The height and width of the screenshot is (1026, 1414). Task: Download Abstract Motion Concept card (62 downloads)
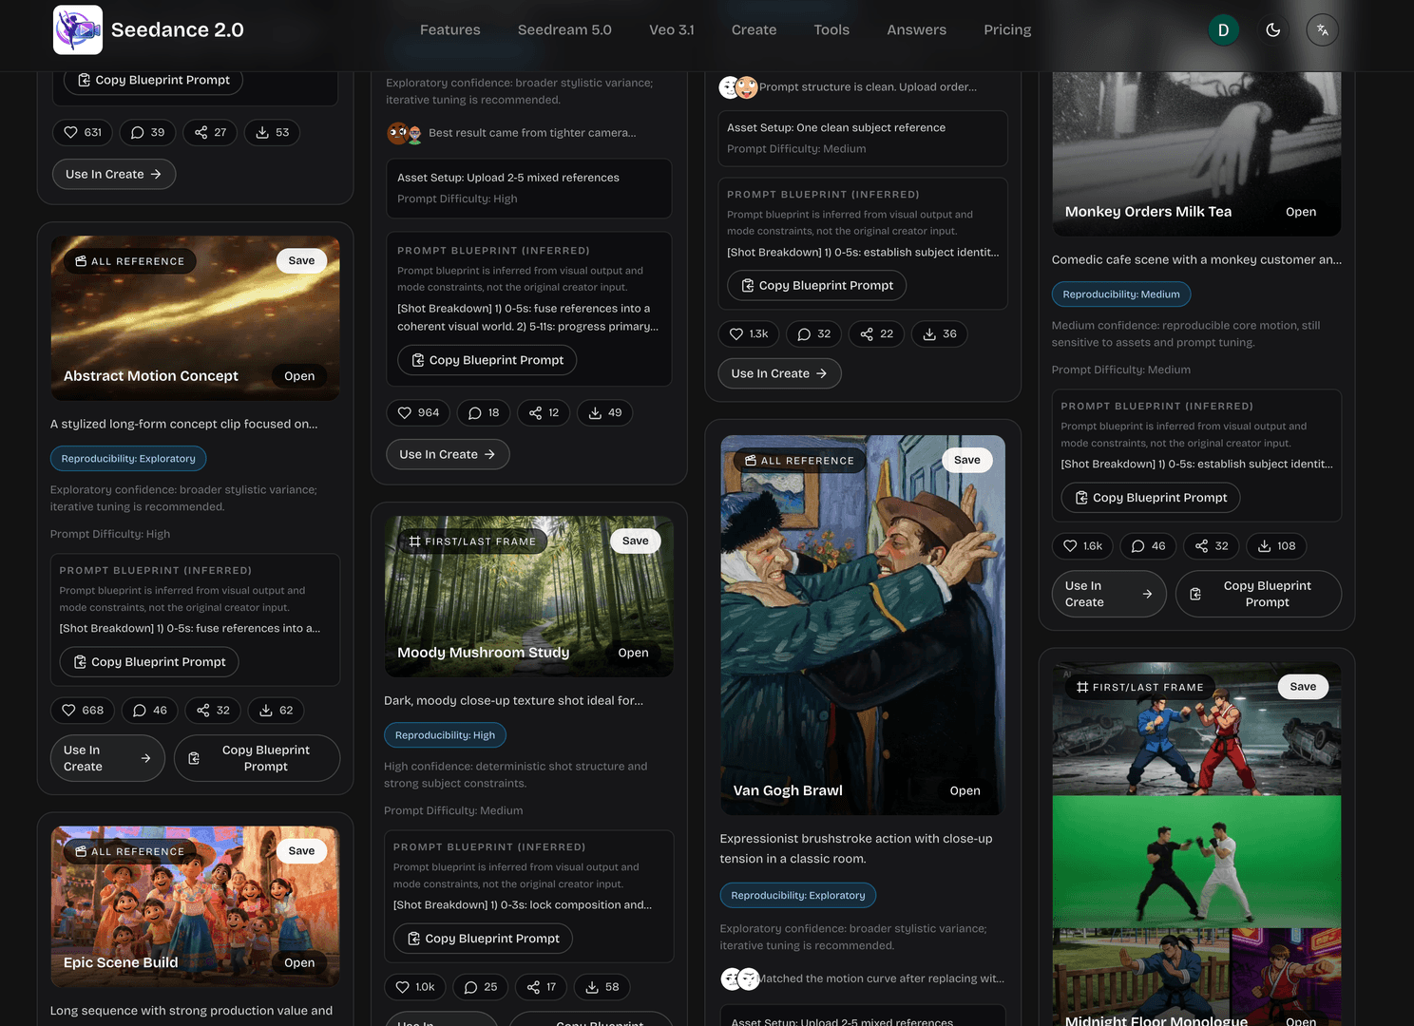pyautogui.click(x=277, y=710)
